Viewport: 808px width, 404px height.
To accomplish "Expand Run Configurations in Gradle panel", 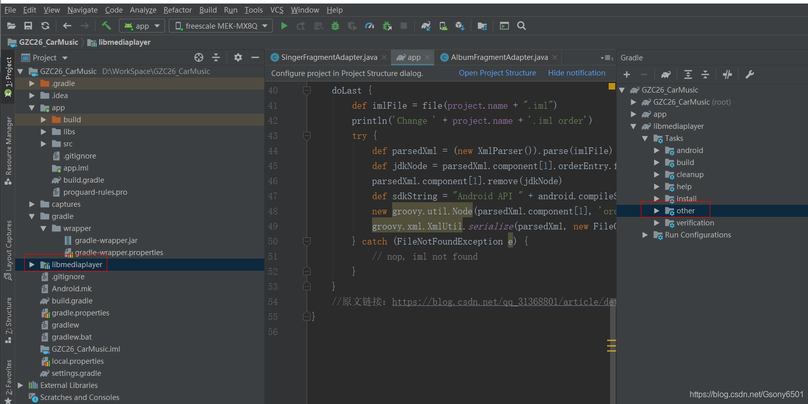I will tap(645, 235).
